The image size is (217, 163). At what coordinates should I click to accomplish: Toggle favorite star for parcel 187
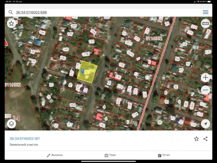[196, 139]
